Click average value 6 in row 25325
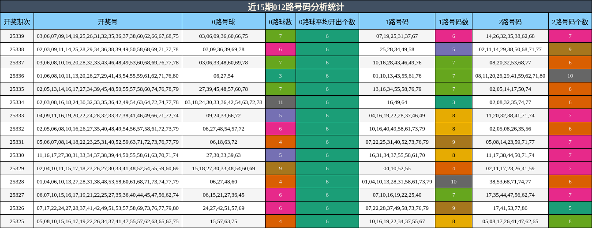The height and width of the screenshot is (228, 592). pos(327,221)
